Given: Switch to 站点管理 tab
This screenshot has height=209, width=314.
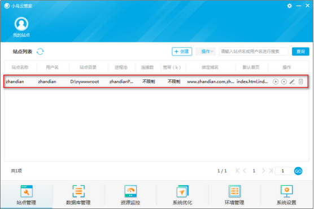Looking at the screenshot, I should 26,195.
